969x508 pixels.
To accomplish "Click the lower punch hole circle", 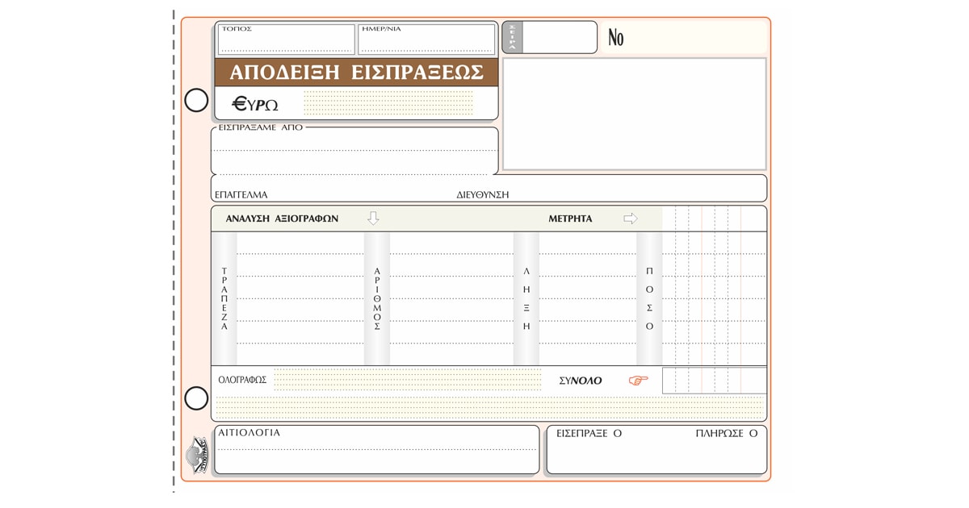I will 196,398.
